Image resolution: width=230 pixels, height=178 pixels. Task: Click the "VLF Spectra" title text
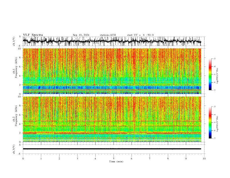click(33, 35)
